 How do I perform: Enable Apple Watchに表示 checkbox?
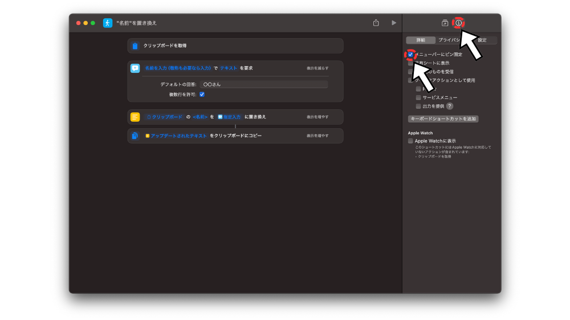point(410,141)
